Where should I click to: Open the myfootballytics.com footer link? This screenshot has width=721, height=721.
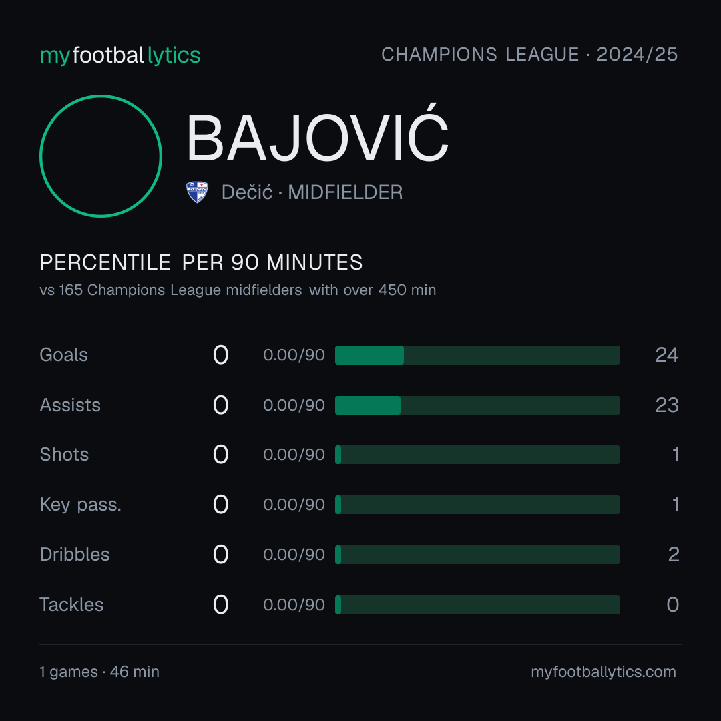(x=604, y=672)
